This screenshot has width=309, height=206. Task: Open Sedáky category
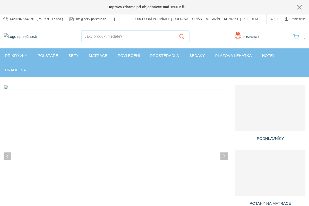tap(197, 56)
